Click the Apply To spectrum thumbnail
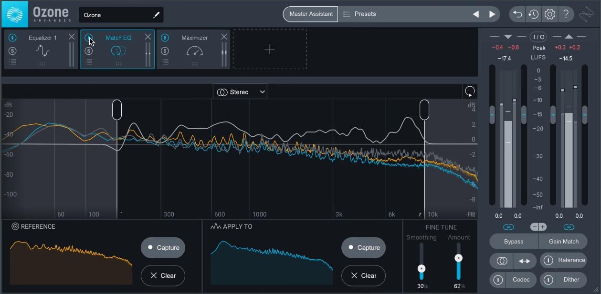This screenshot has width=601, height=294. tap(272, 263)
